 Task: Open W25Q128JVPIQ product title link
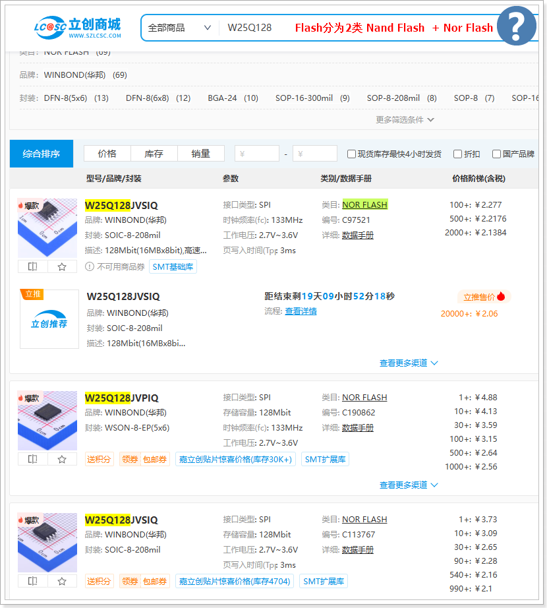(122, 398)
